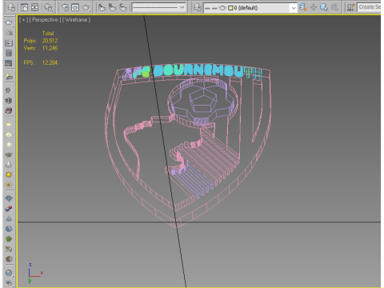This screenshot has height=288, width=384.
Task: Click the tan circular disc icon in left toolbar
Action: (x=9, y=185)
